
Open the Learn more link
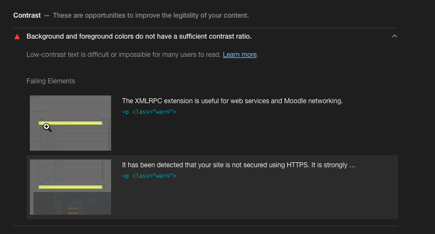point(239,55)
